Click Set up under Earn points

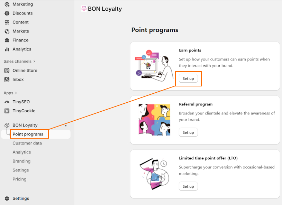tap(188, 78)
